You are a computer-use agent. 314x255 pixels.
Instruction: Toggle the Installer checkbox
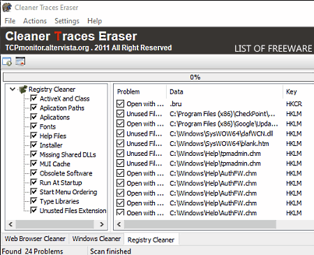coord(33,145)
